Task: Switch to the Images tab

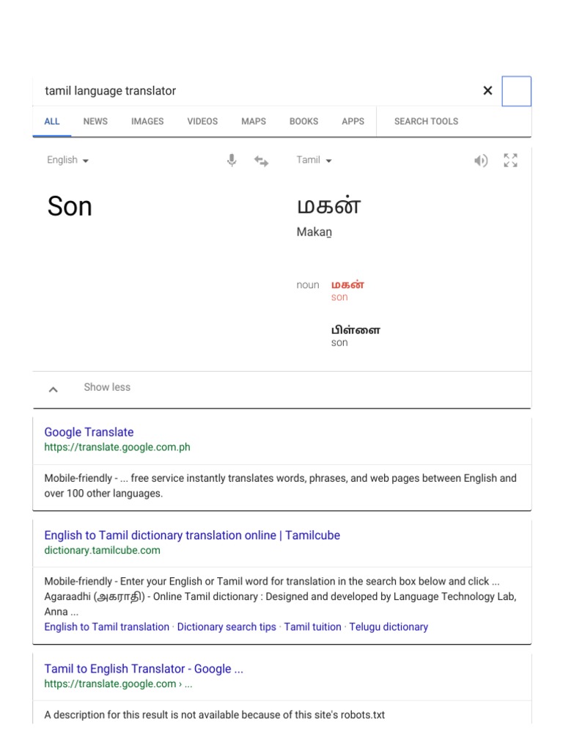Action: [x=147, y=121]
